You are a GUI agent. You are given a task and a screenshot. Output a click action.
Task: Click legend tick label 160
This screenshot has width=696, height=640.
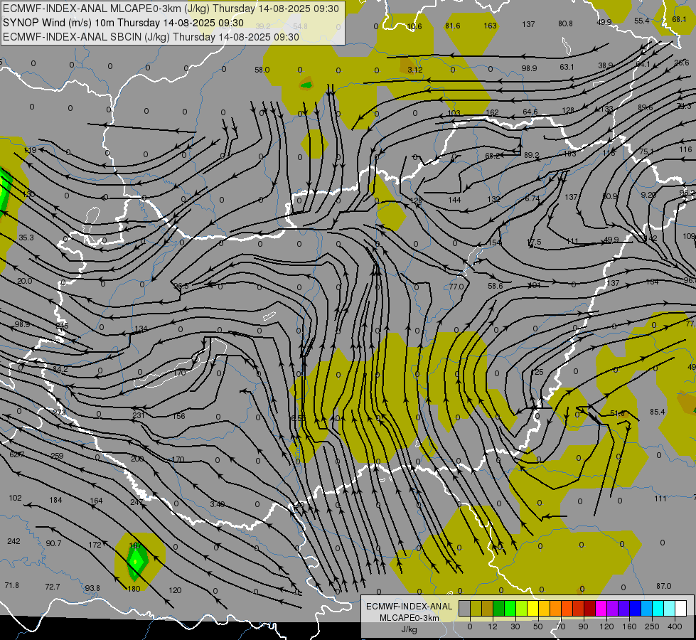[x=629, y=626]
